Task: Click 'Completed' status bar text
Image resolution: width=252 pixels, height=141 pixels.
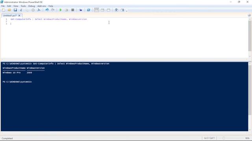Action: click(x=7, y=138)
